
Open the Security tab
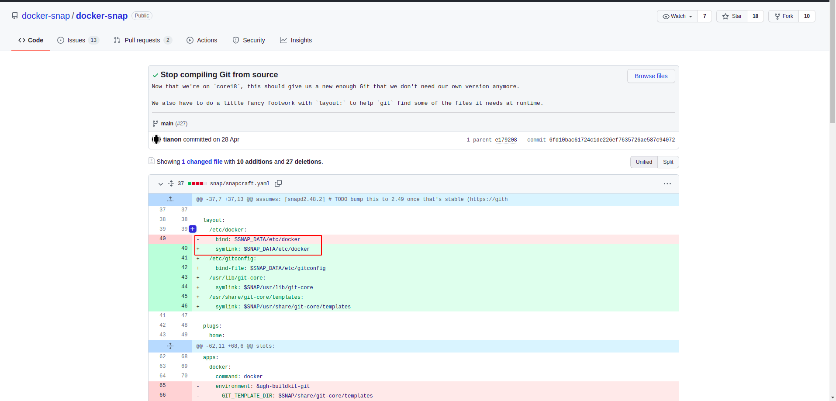[x=249, y=40]
